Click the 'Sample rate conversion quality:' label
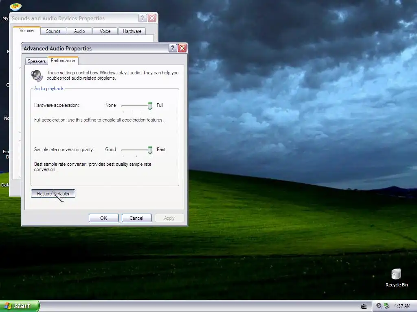This screenshot has width=417, height=312. (x=64, y=149)
